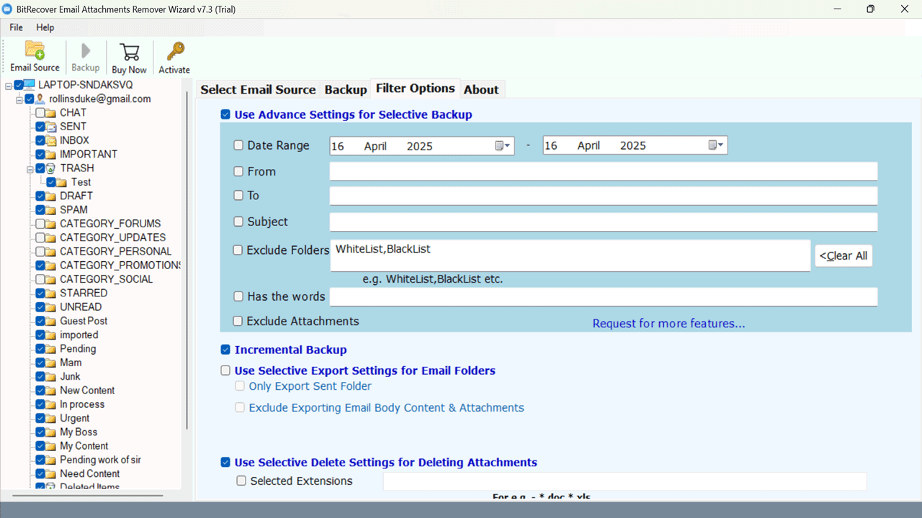Click the Backup play toolbar icon
The width and height of the screenshot is (922, 518).
[86, 50]
